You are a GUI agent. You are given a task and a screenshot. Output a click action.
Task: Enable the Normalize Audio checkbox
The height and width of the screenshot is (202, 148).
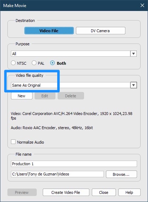pos(13,142)
